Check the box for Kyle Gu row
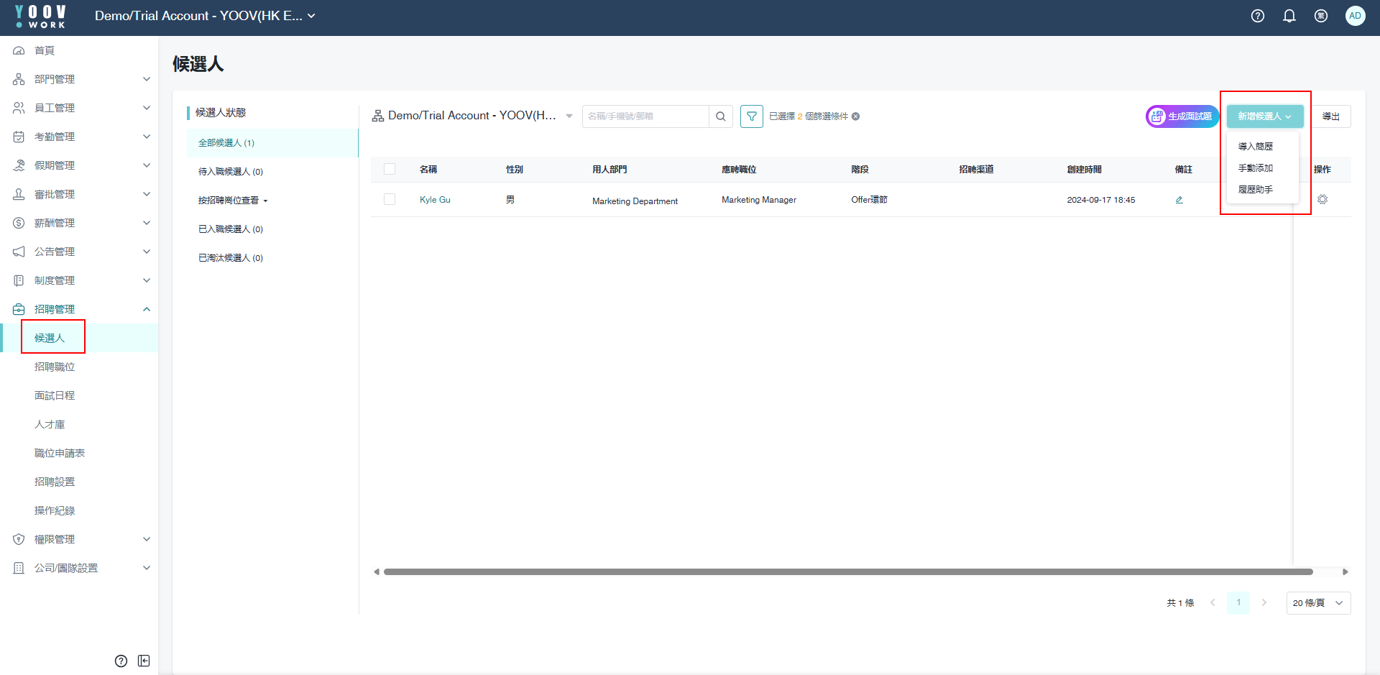The image size is (1380, 675). [x=390, y=199]
